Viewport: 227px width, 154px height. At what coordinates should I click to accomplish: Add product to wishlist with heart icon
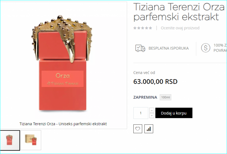pyautogui.click(x=138, y=129)
